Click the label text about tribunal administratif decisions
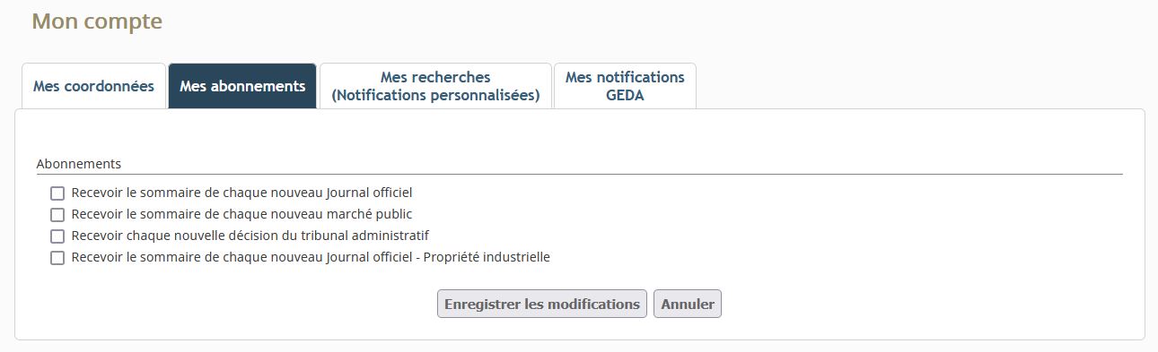 click(250, 236)
